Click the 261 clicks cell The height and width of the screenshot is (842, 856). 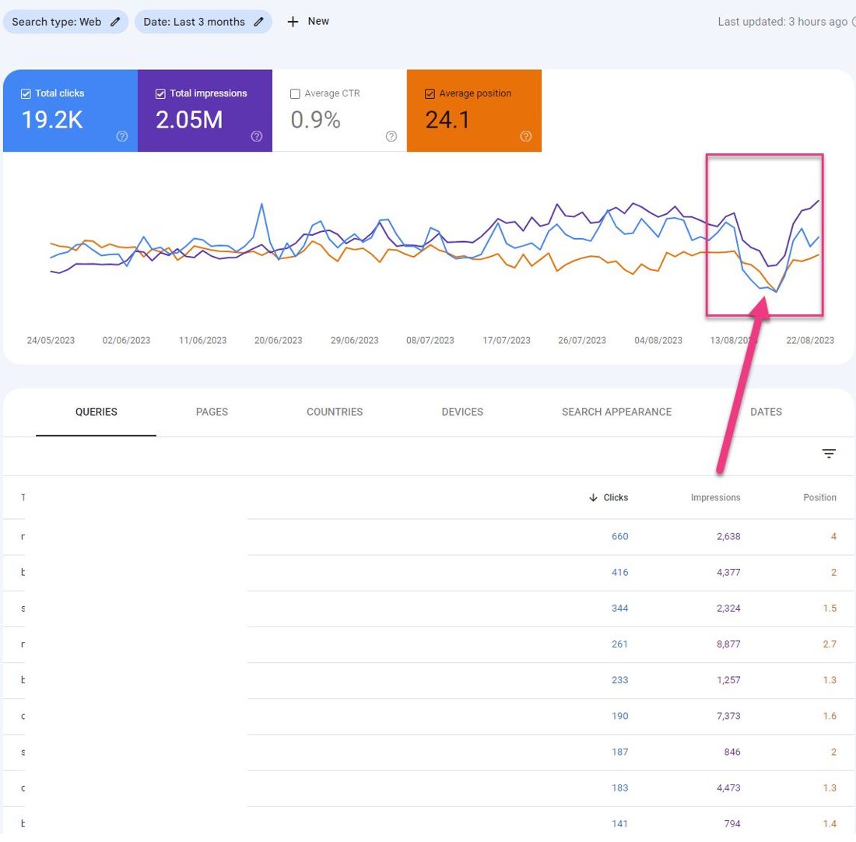pos(619,644)
